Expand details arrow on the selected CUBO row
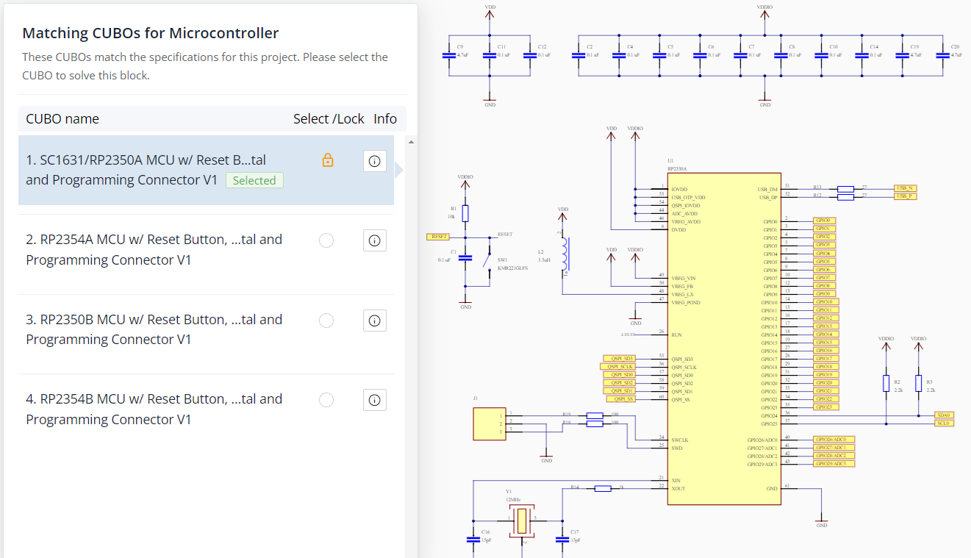The image size is (971, 558). coord(398,169)
